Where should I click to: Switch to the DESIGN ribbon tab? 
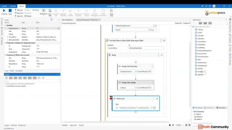point(13,6)
